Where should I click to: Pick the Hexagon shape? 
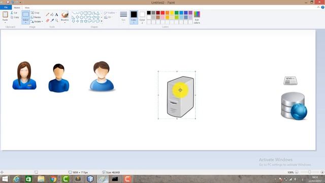(85, 17)
